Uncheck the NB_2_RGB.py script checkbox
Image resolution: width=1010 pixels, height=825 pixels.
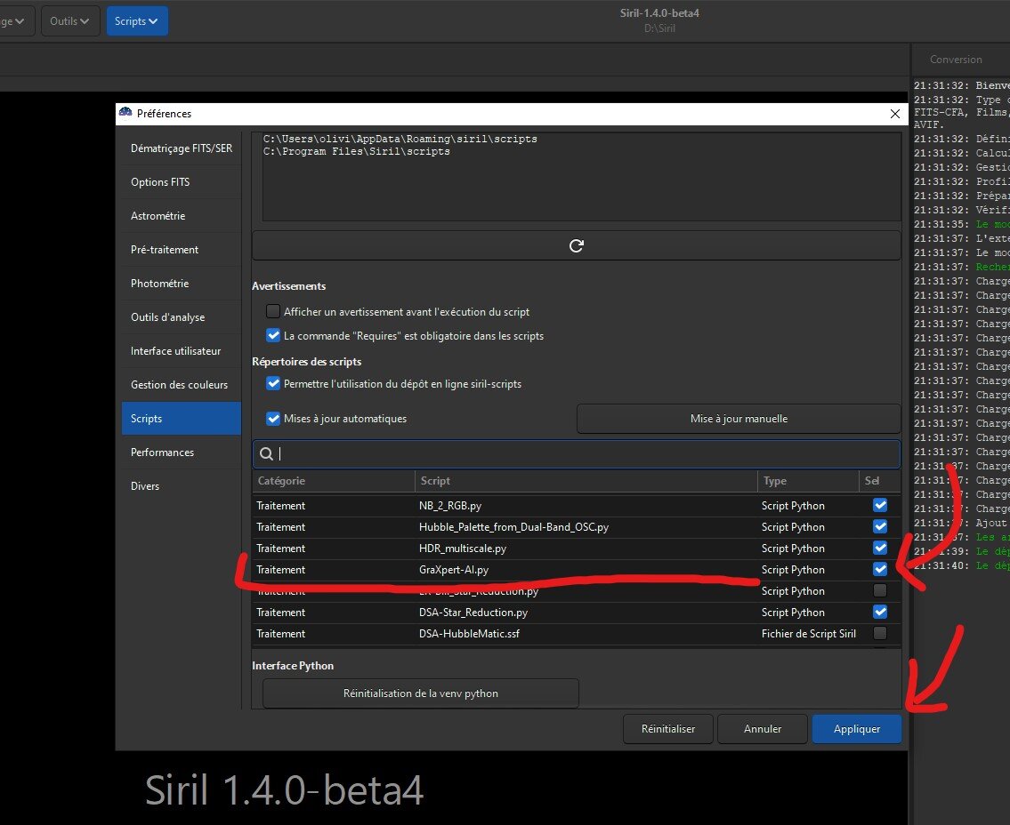(880, 505)
